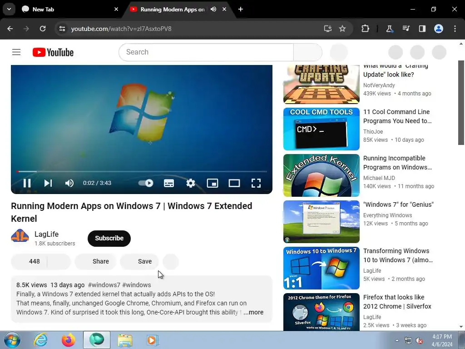Screen dimensions: 465x349
Task: Share this video
Action: pos(95,261)
